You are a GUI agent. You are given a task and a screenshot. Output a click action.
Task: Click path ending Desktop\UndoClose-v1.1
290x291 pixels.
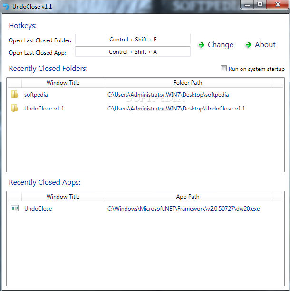coord(176,109)
